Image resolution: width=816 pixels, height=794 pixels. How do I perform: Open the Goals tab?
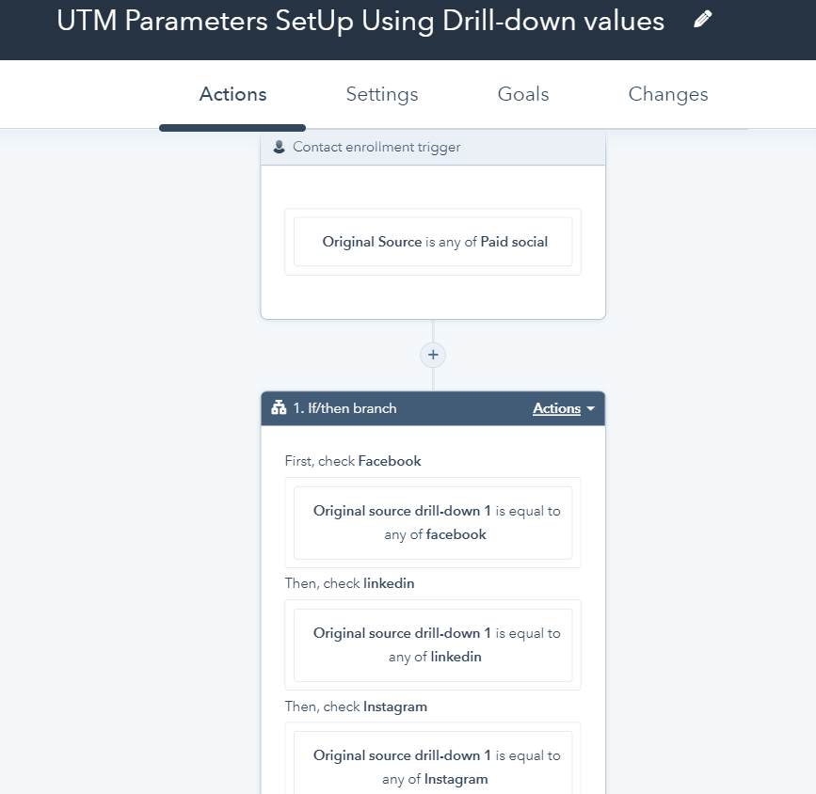[x=522, y=94]
